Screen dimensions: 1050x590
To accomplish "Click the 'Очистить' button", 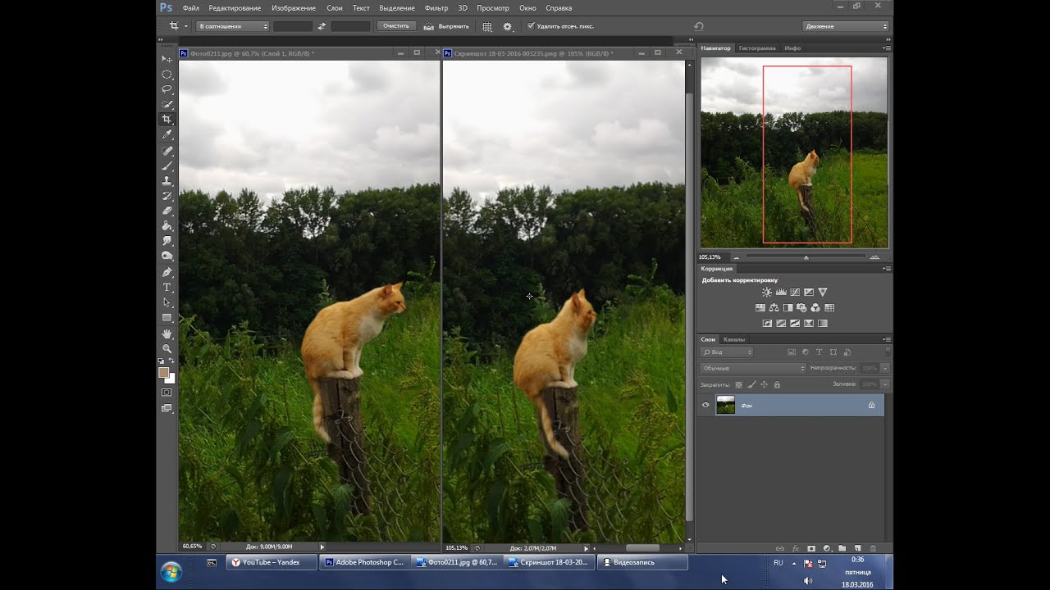I will tap(396, 26).
